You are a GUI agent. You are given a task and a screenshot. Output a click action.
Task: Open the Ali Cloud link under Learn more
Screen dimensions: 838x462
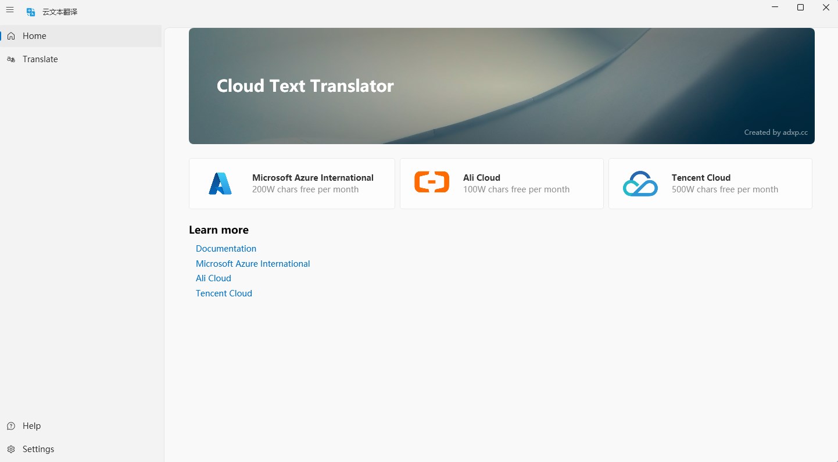(x=213, y=278)
